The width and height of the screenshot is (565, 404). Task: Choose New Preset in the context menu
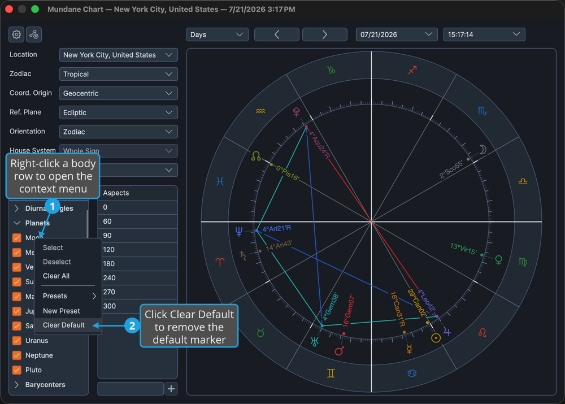(68, 311)
